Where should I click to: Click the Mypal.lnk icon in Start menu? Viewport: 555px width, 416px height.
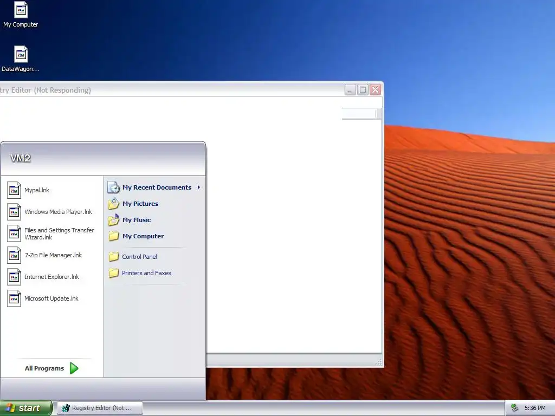[x=14, y=190]
